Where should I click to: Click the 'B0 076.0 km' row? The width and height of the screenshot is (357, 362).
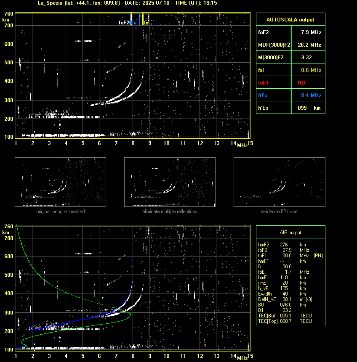[282, 305]
